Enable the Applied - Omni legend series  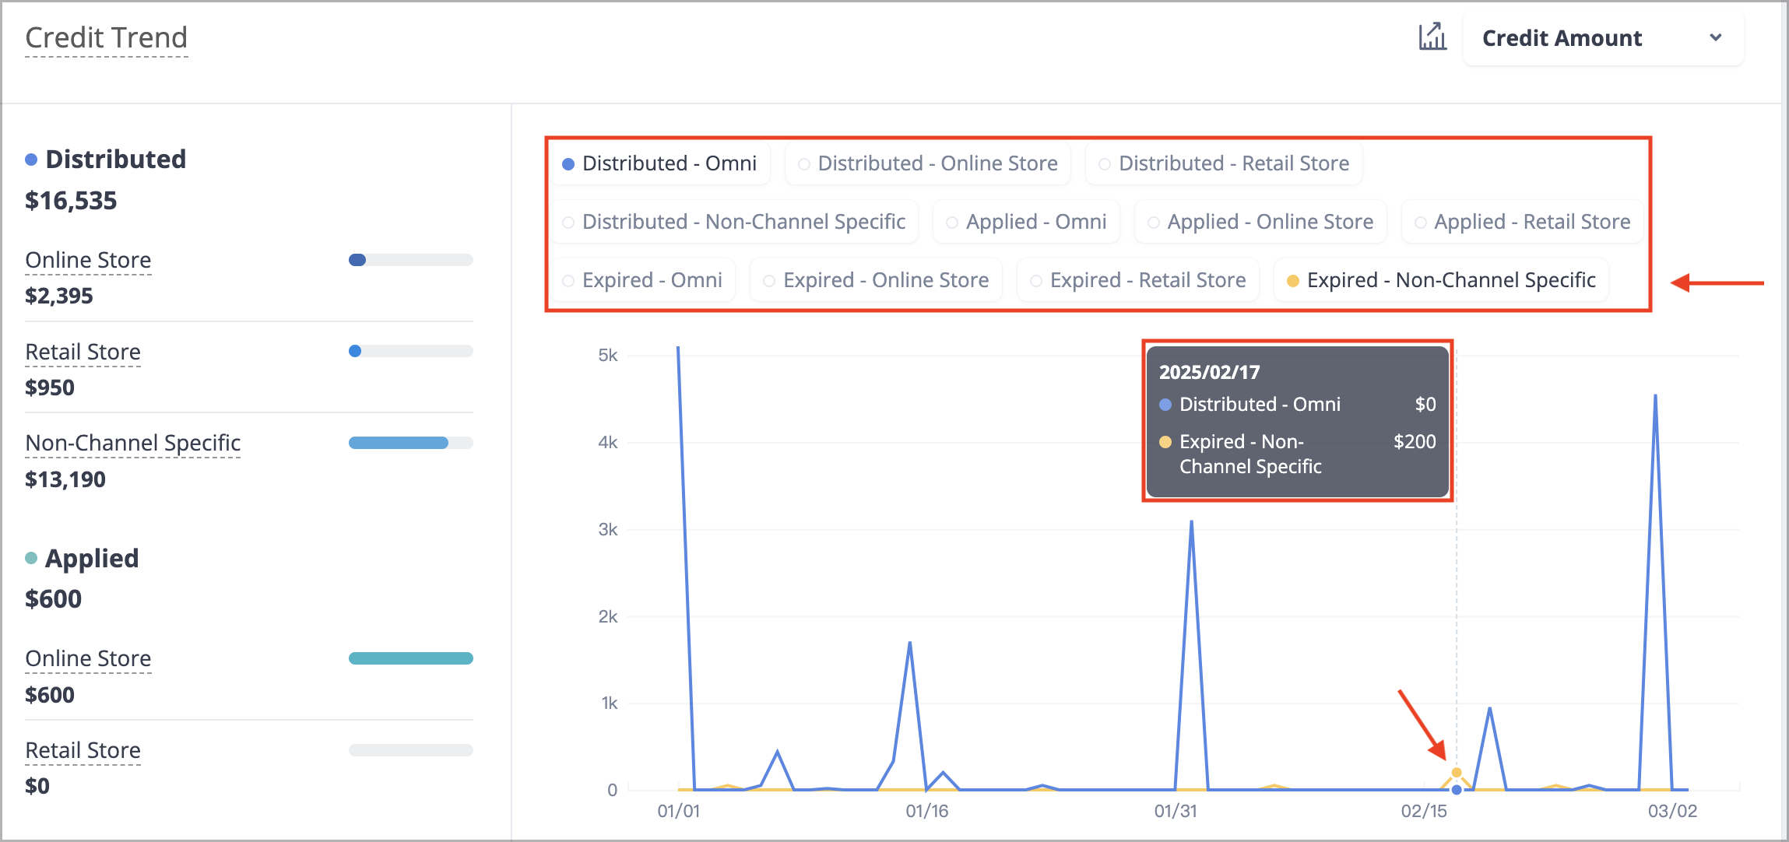pyautogui.click(x=1026, y=222)
